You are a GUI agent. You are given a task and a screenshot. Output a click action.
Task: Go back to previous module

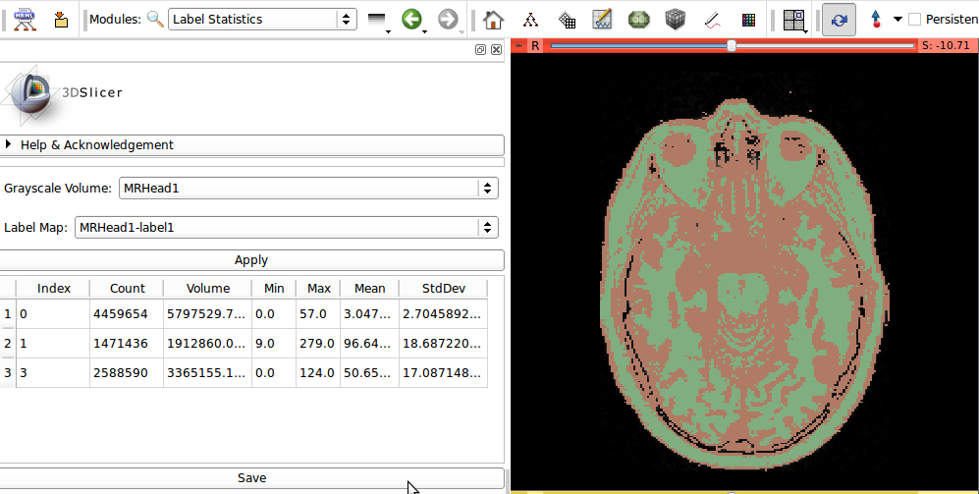click(x=411, y=19)
